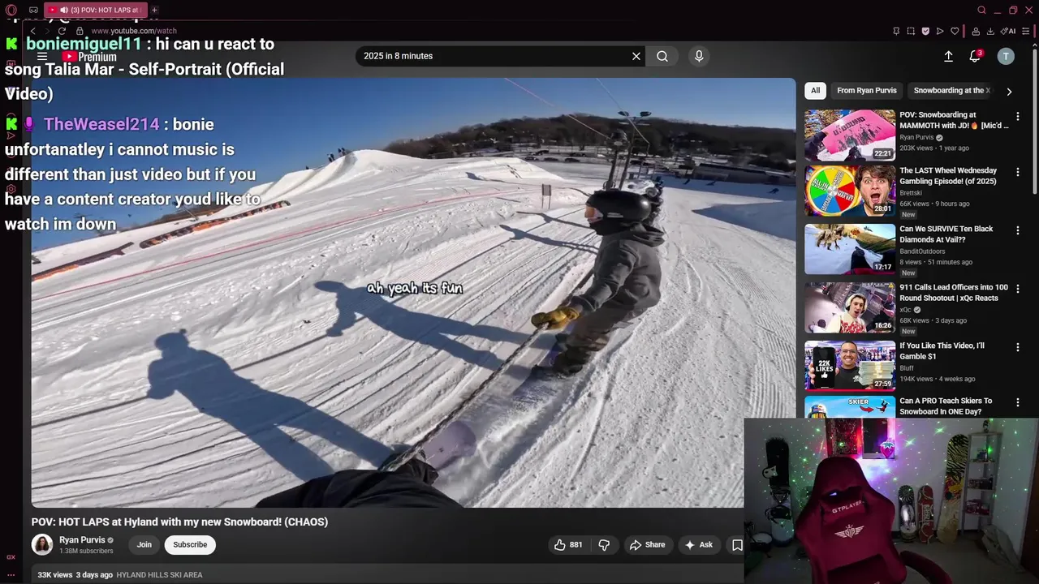This screenshot has height=584, width=1039.
Task: Bookmark page with the heart icon
Action: (x=955, y=31)
